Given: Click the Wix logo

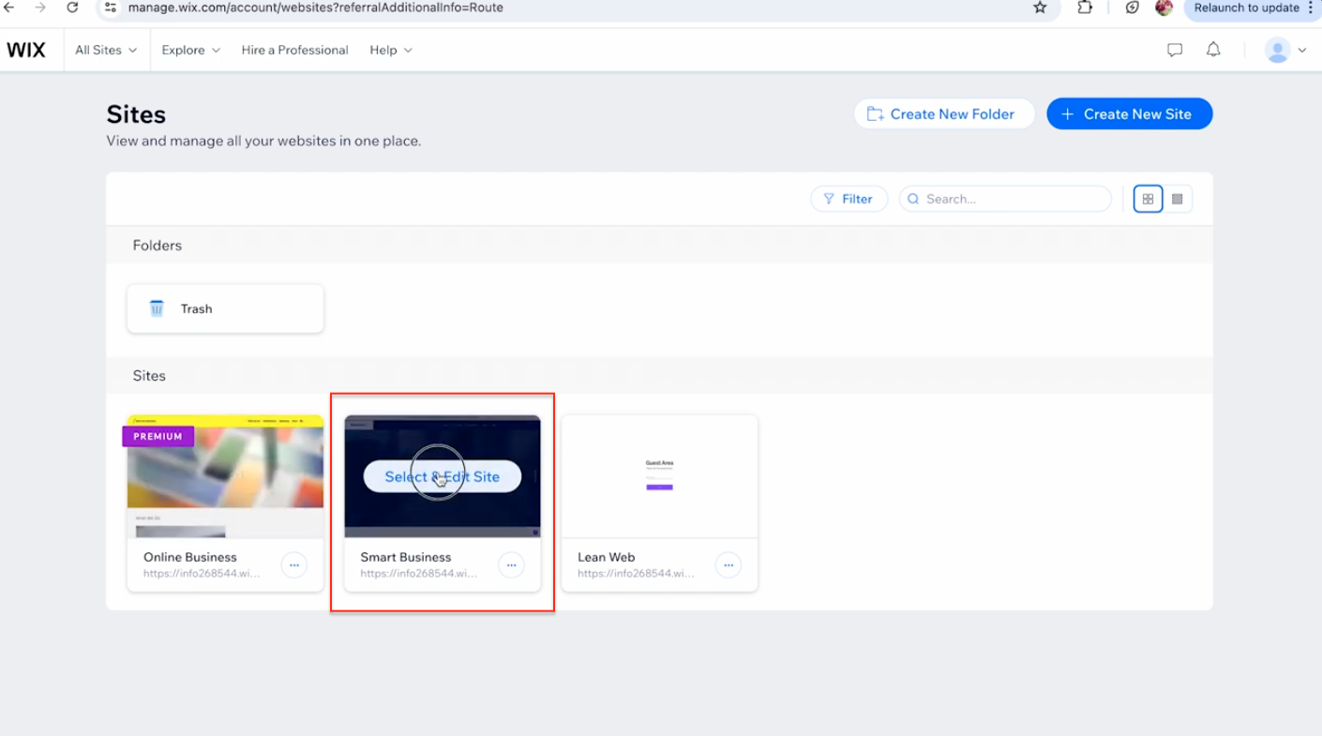Looking at the screenshot, I should coord(26,50).
